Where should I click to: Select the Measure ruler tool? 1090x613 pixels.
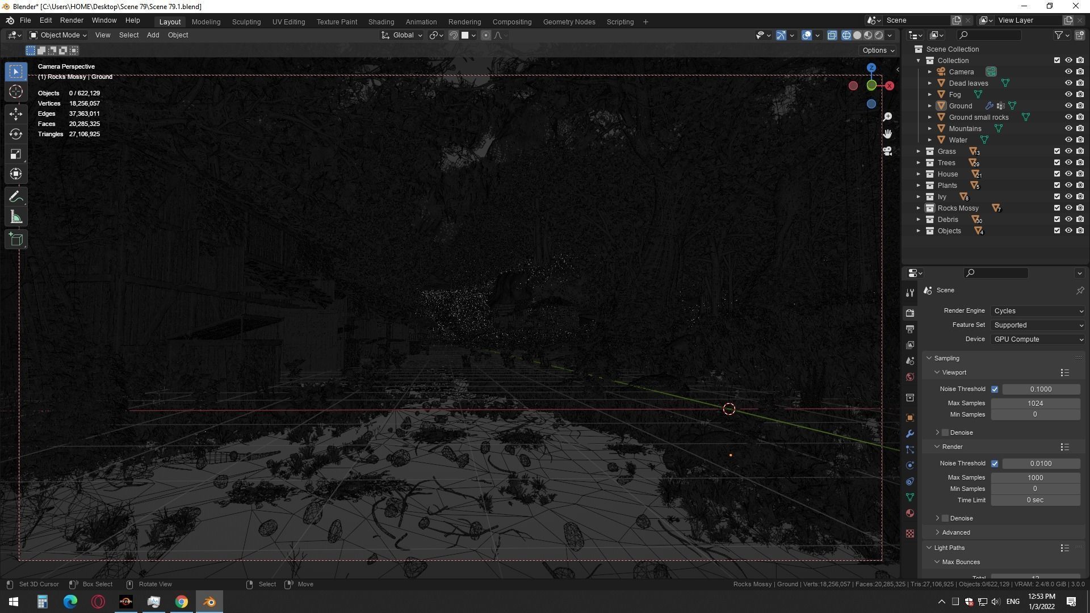click(x=16, y=217)
